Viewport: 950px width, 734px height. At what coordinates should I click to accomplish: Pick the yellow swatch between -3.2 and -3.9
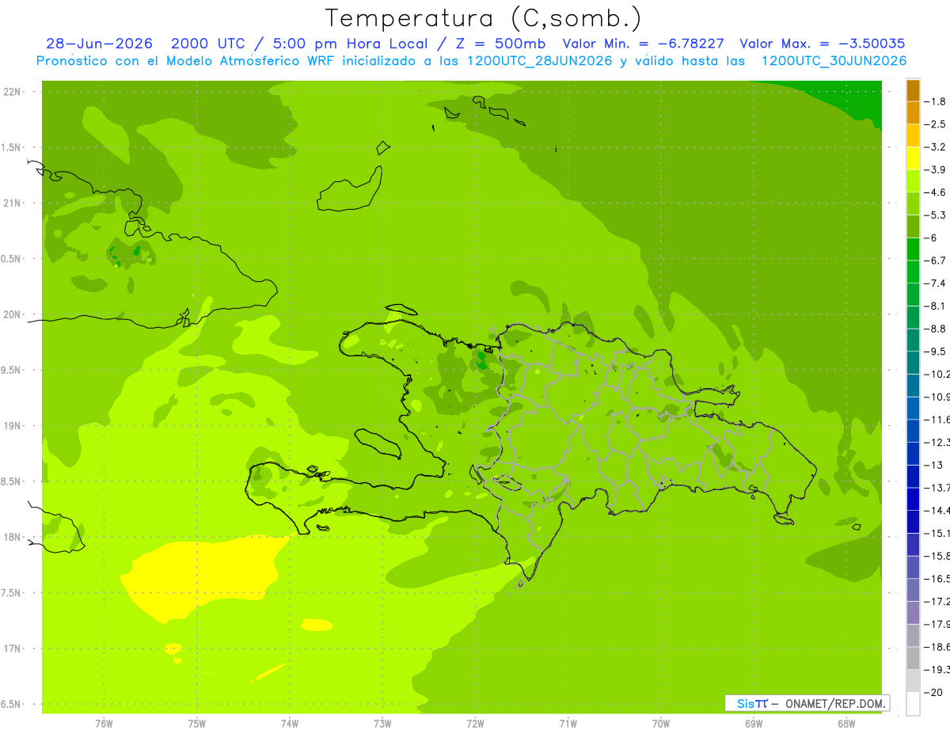[x=913, y=158]
